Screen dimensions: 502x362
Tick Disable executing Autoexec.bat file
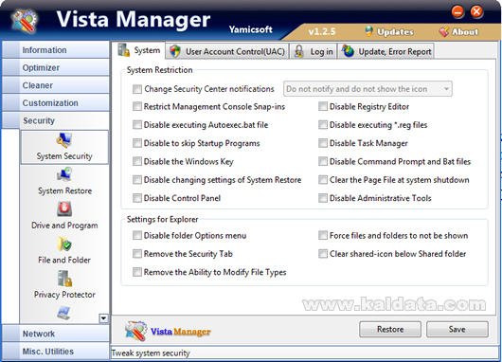[137, 125]
